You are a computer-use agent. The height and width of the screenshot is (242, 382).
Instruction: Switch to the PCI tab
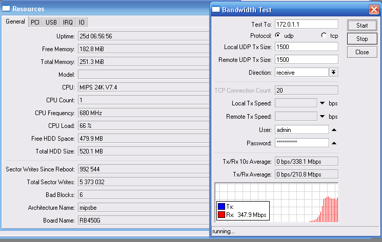[35, 22]
